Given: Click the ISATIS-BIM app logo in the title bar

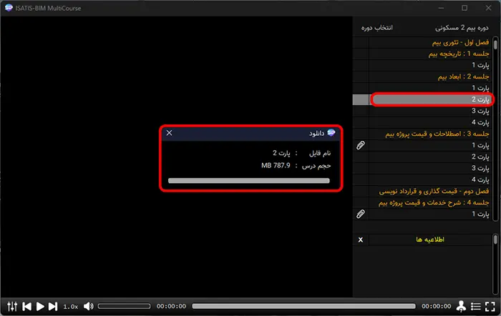Looking at the screenshot, I should [x=9, y=8].
